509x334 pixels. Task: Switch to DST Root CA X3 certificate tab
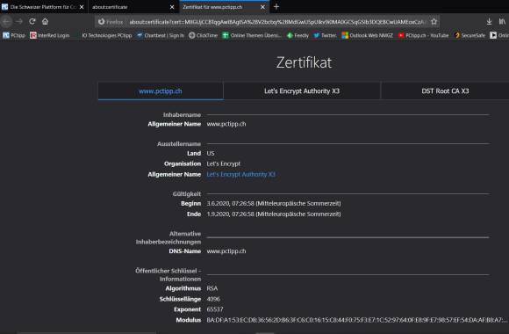tap(445, 91)
